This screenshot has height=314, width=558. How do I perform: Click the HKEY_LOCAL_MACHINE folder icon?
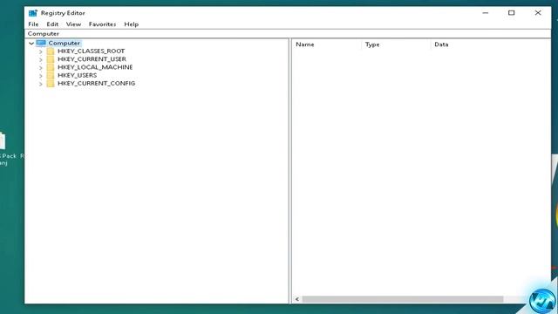[x=51, y=67]
